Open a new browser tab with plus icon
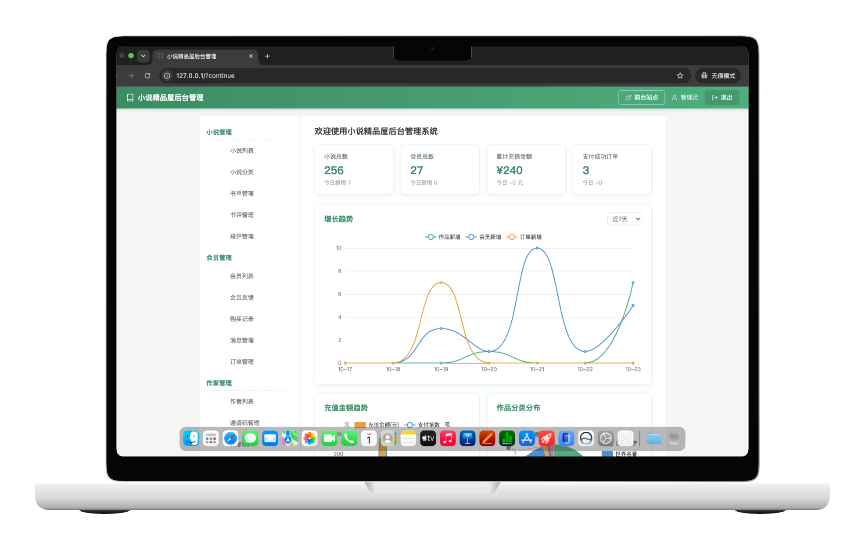 click(267, 56)
